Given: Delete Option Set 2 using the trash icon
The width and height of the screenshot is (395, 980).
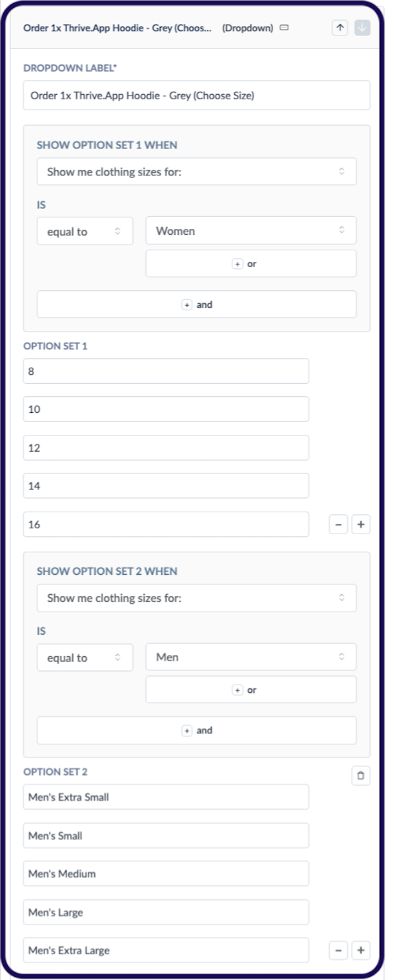Looking at the screenshot, I should (x=361, y=775).
